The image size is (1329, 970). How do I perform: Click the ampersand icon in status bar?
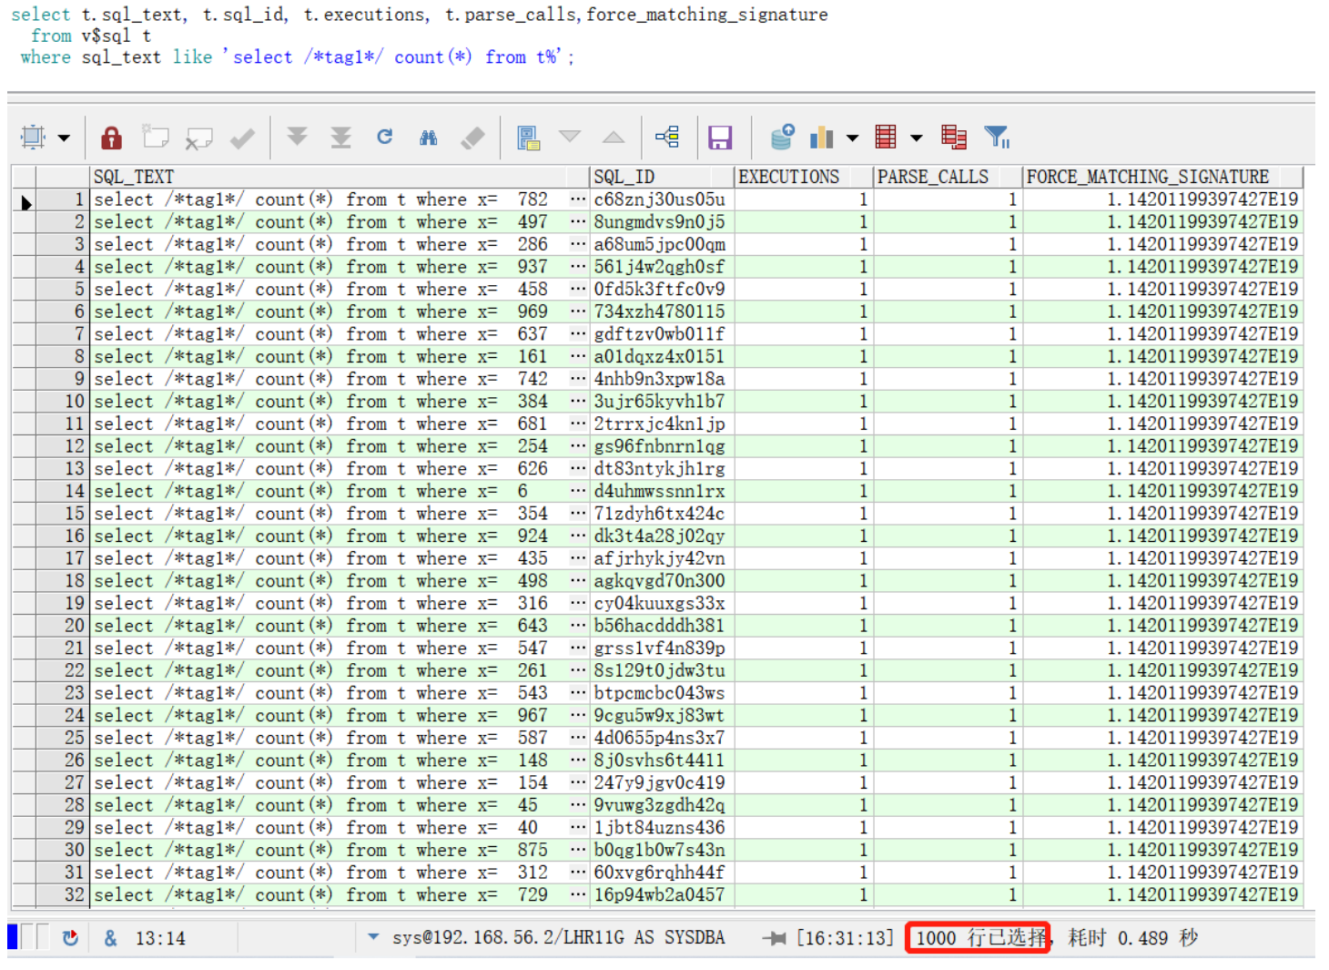110,938
